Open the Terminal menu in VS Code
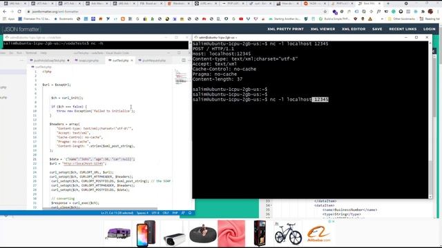Screen dimensions: 442x248 coord(31,53)
